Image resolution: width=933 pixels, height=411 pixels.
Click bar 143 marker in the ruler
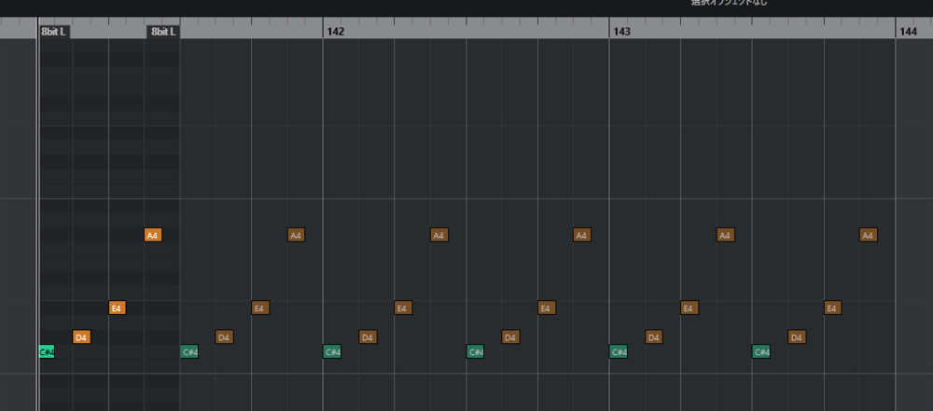click(621, 31)
